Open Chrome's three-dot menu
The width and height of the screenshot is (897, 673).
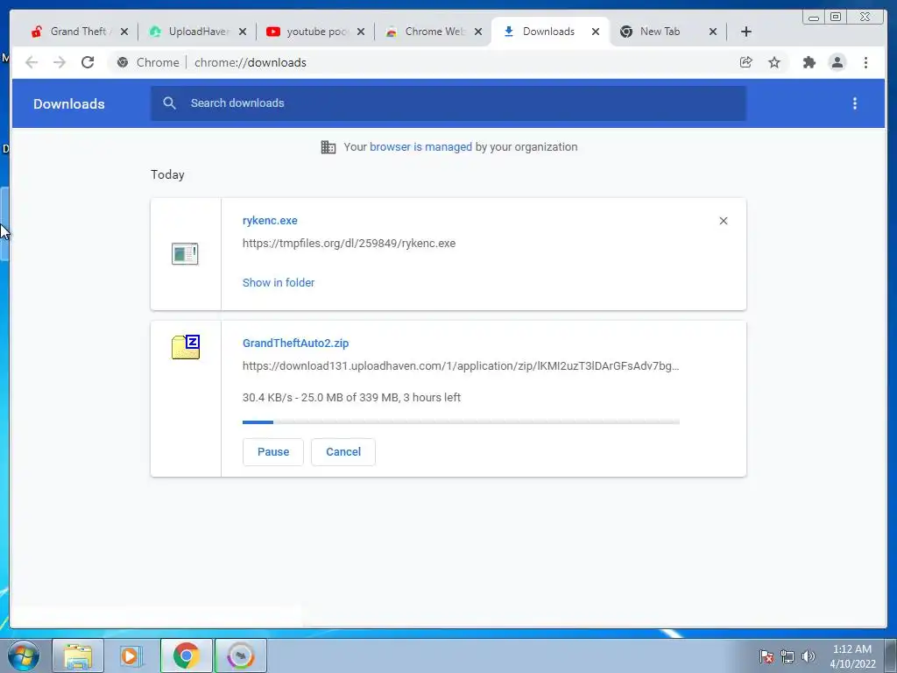(865, 62)
